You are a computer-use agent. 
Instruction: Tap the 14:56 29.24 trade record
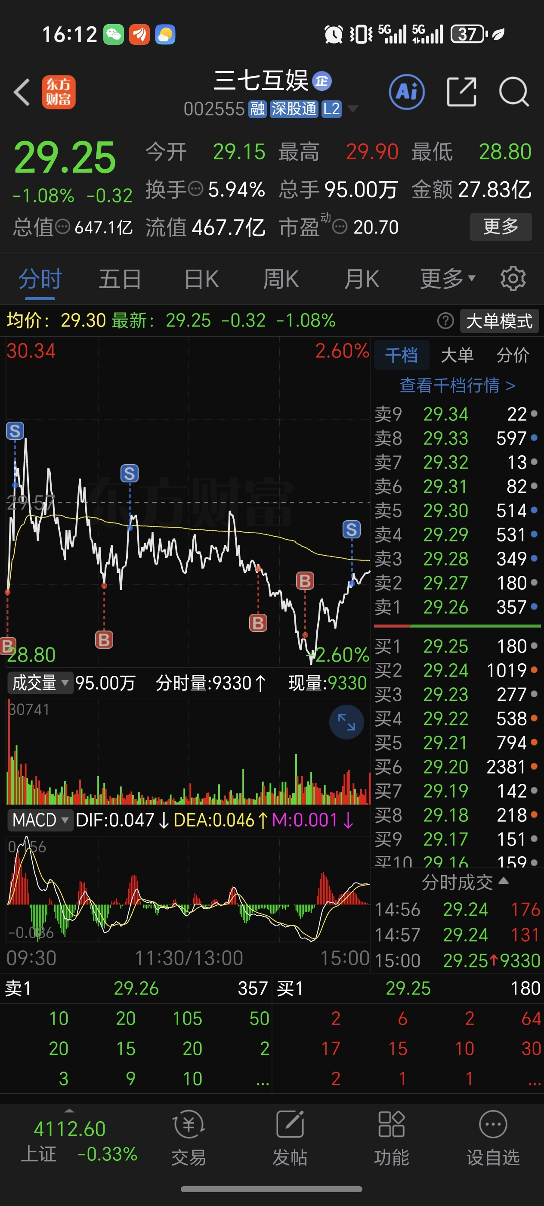[x=457, y=909]
